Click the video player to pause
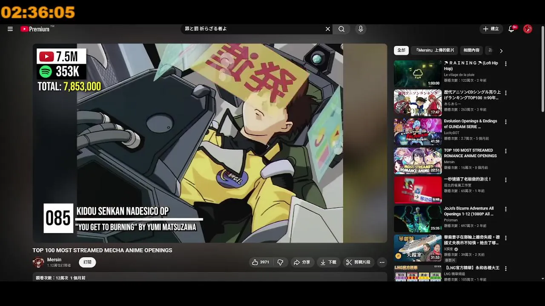Screen dimensions: 545x306 coord(210,143)
